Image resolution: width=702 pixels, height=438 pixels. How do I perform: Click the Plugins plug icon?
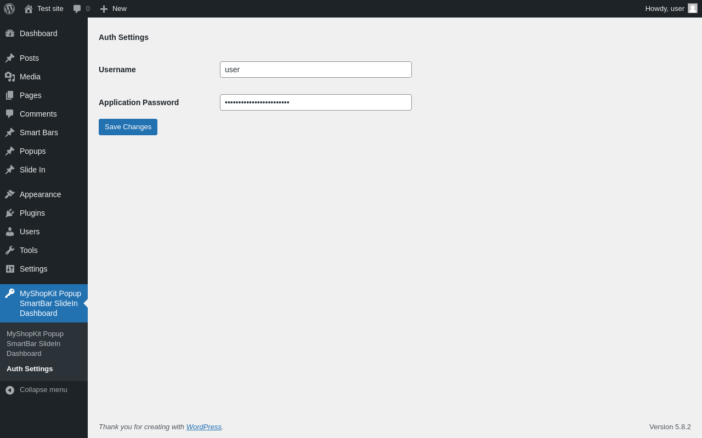pos(10,213)
